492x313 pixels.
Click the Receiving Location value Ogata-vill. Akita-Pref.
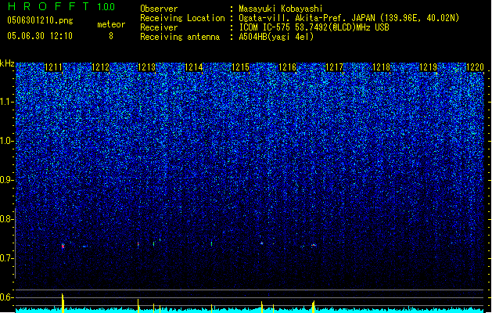(293, 18)
